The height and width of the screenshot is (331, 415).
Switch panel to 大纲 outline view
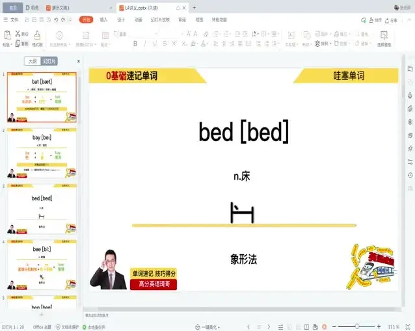(32, 61)
